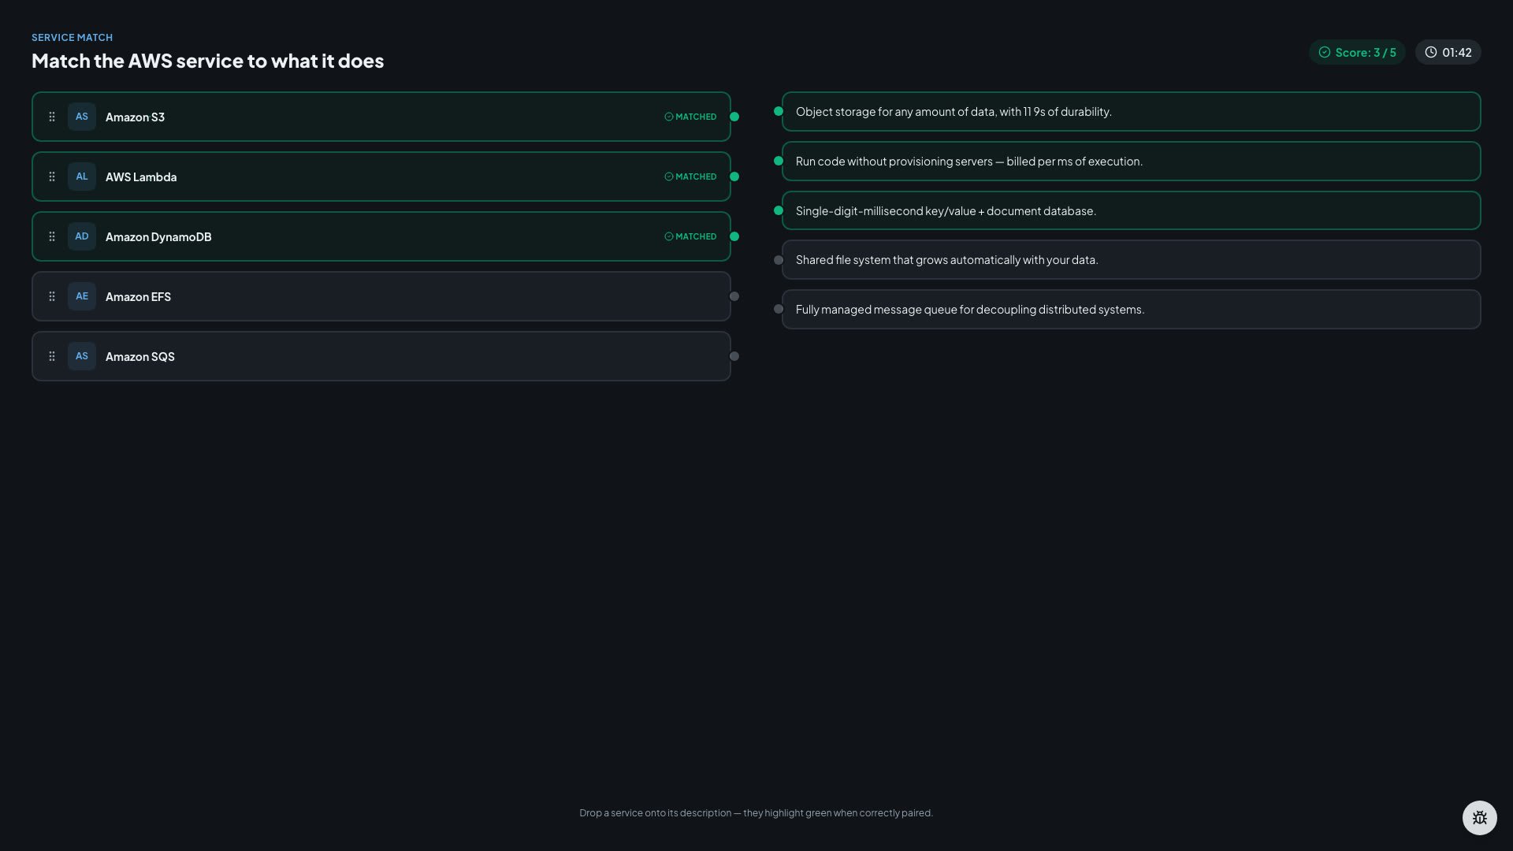Click the gray connector dot on Amazon EFS
The image size is (1513, 851).
pos(734,296)
